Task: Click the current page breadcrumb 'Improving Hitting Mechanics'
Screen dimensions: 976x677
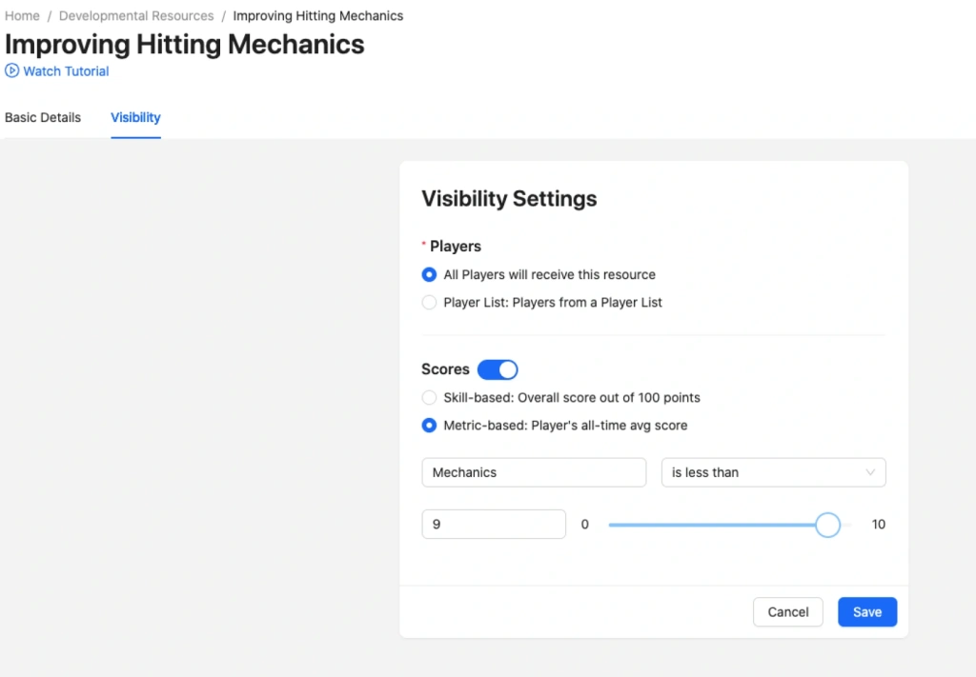Action: coord(317,16)
